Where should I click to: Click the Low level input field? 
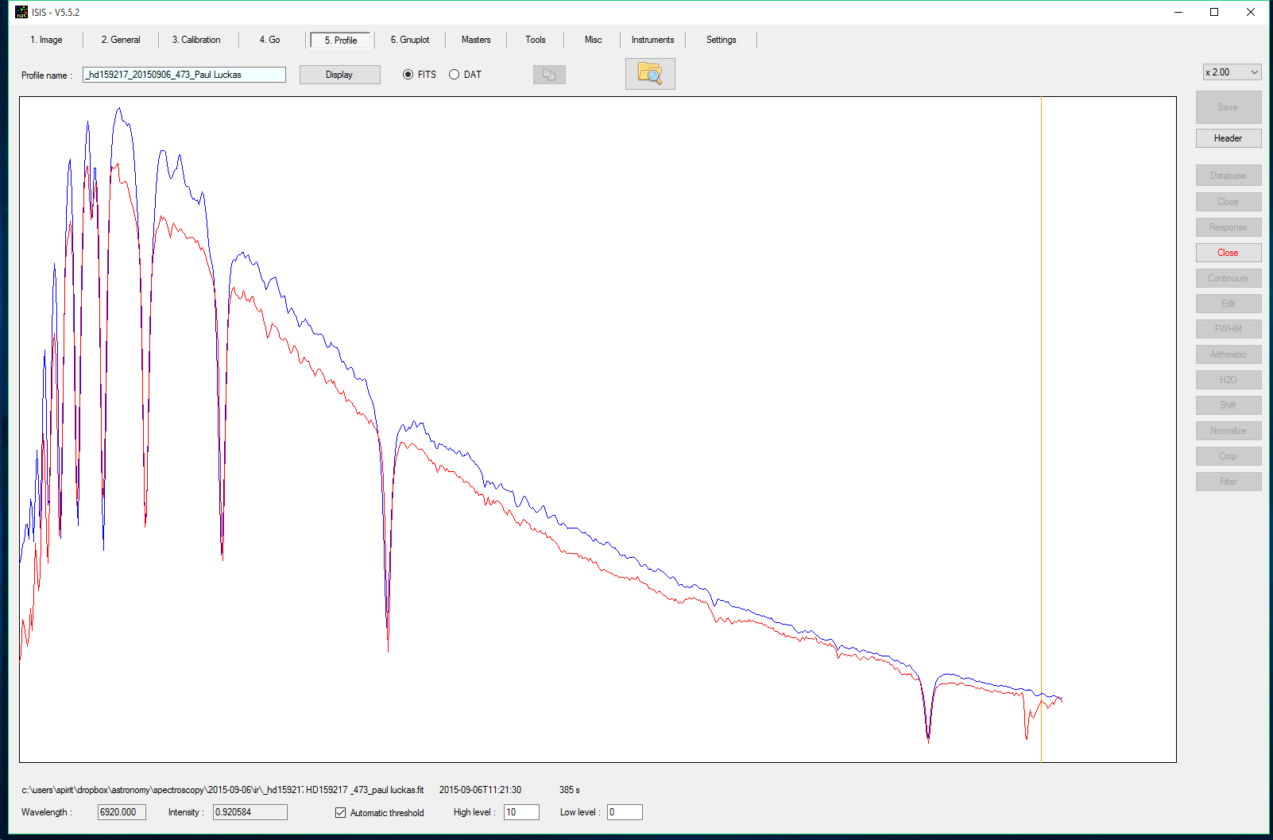pos(625,812)
